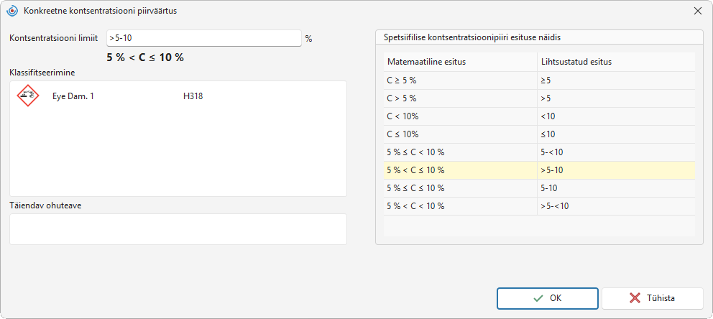Click the Matemaatiline esitus column header

point(460,63)
